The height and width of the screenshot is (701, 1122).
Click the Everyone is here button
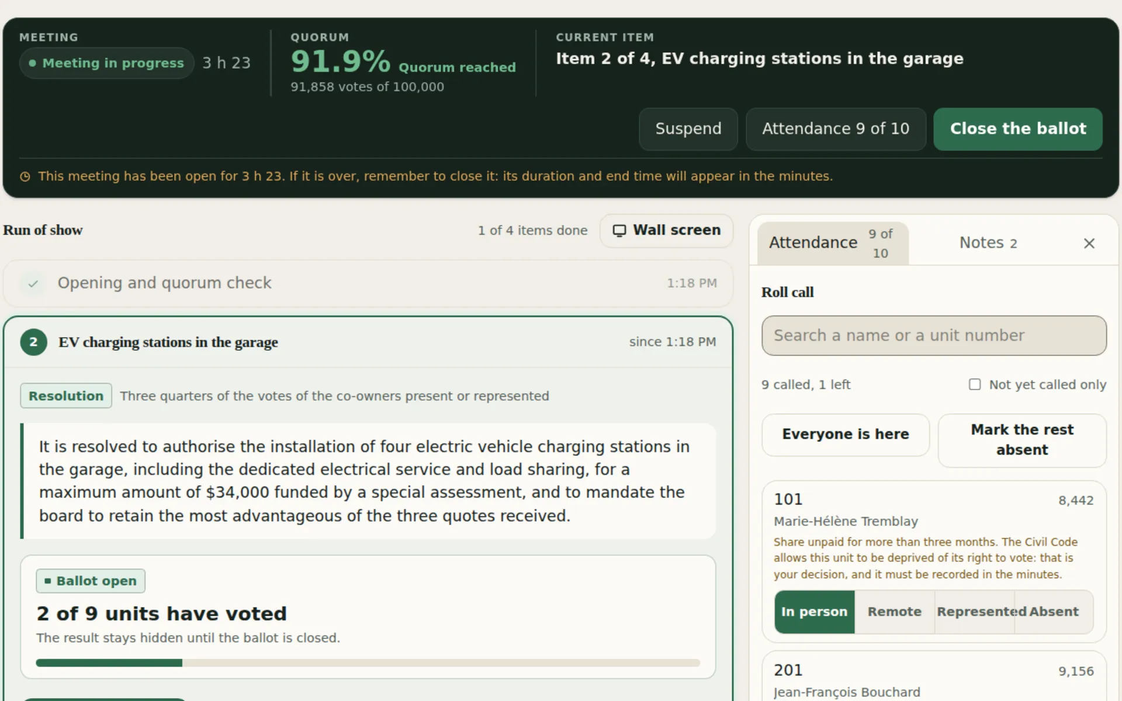[845, 435]
